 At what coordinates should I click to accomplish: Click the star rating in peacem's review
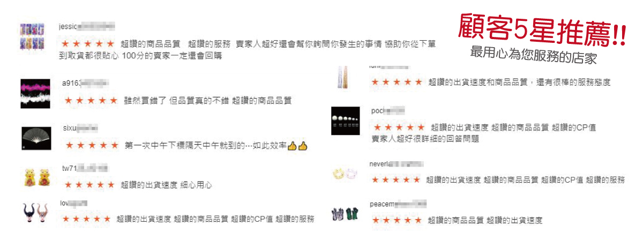coord(397,220)
